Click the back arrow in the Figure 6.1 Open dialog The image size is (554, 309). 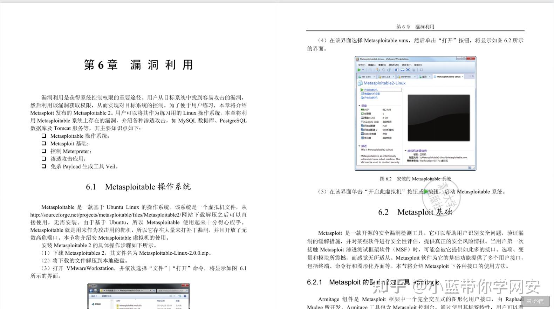[x=91, y=290]
